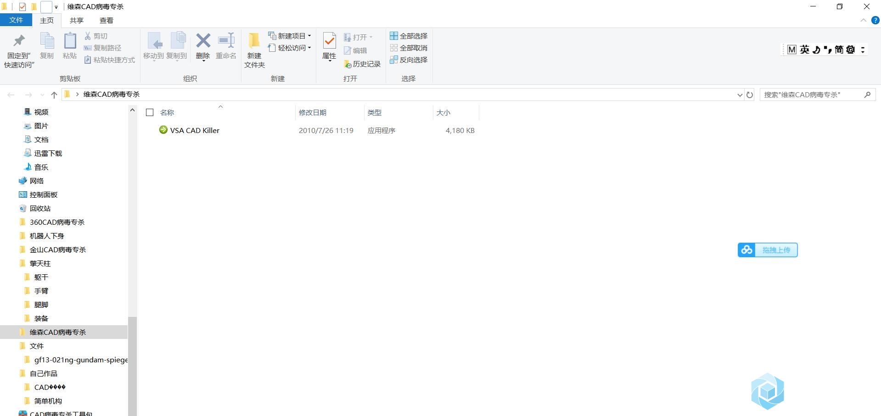Switch to Share (共享) tab

point(77,20)
